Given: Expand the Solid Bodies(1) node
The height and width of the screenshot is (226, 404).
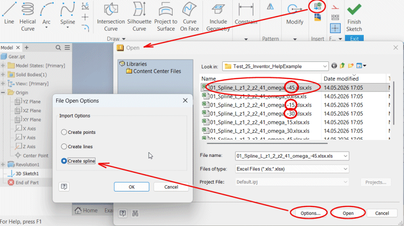Looking at the screenshot, I should (x=3, y=75).
